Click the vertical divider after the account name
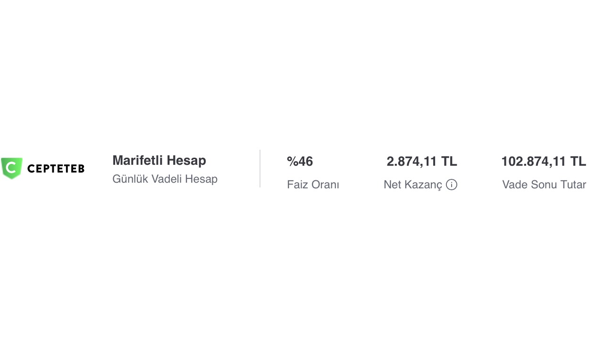The image size is (604, 339). pyautogui.click(x=260, y=169)
